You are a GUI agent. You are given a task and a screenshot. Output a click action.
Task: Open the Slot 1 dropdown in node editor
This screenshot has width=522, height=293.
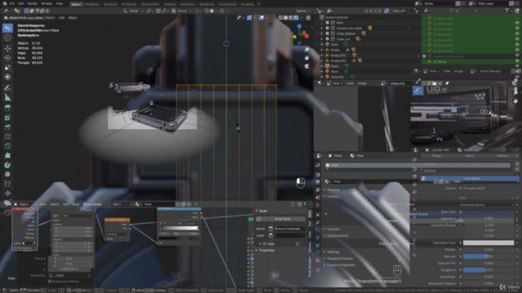pyautogui.click(x=122, y=204)
